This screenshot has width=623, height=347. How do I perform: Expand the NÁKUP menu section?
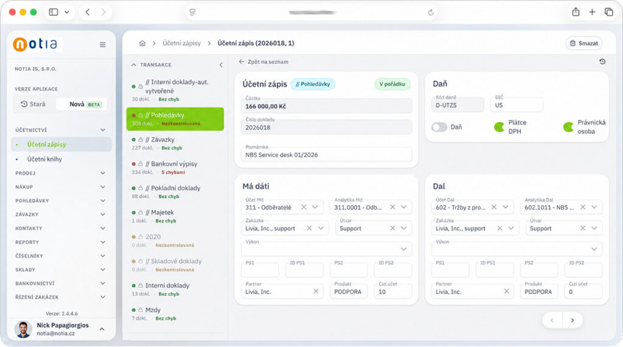pyautogui.click(x=61, y=187)
